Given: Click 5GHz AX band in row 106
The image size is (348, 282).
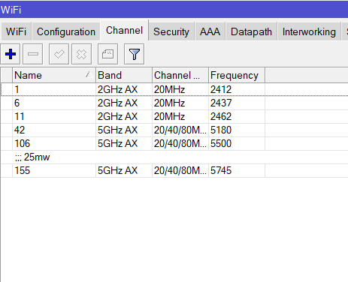Looking at the screenshot, I should coord(117,143).
